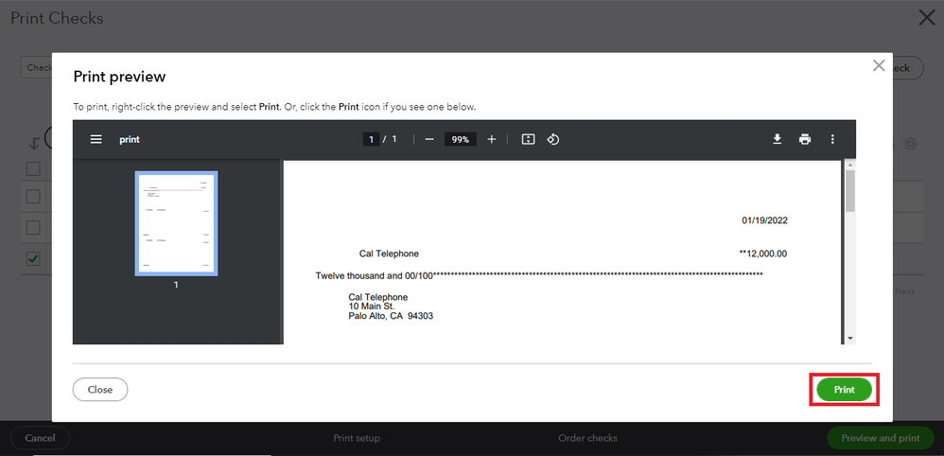This screenshot has height=456, width=944.
Task: Click the fit to page icon
Action: [x=528, y=139]
